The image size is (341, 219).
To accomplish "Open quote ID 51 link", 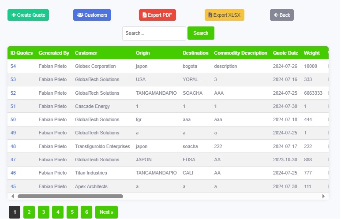I will [13, 106].
